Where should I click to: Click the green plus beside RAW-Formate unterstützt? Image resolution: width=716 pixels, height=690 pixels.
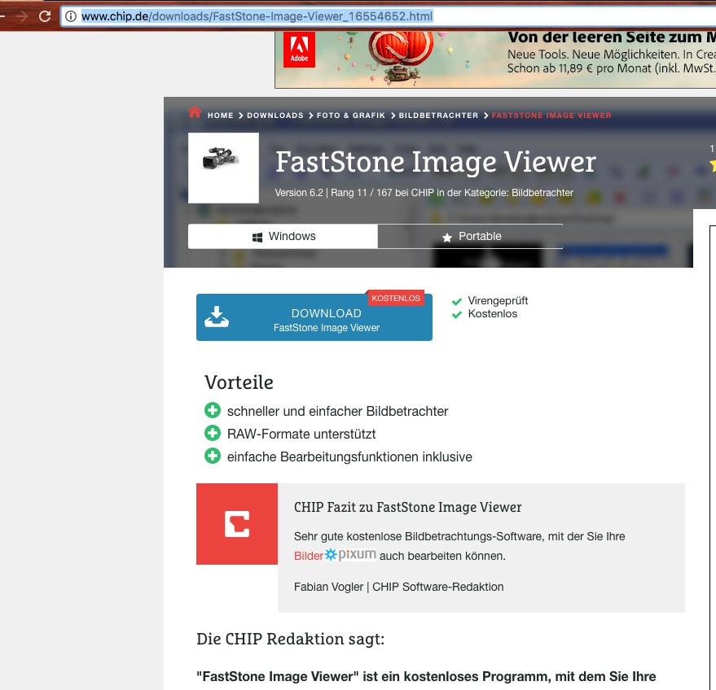click(x=213, y=434)
